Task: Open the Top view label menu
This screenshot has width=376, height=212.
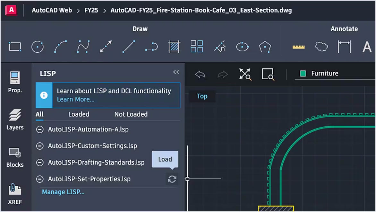Action: (202, 96)
